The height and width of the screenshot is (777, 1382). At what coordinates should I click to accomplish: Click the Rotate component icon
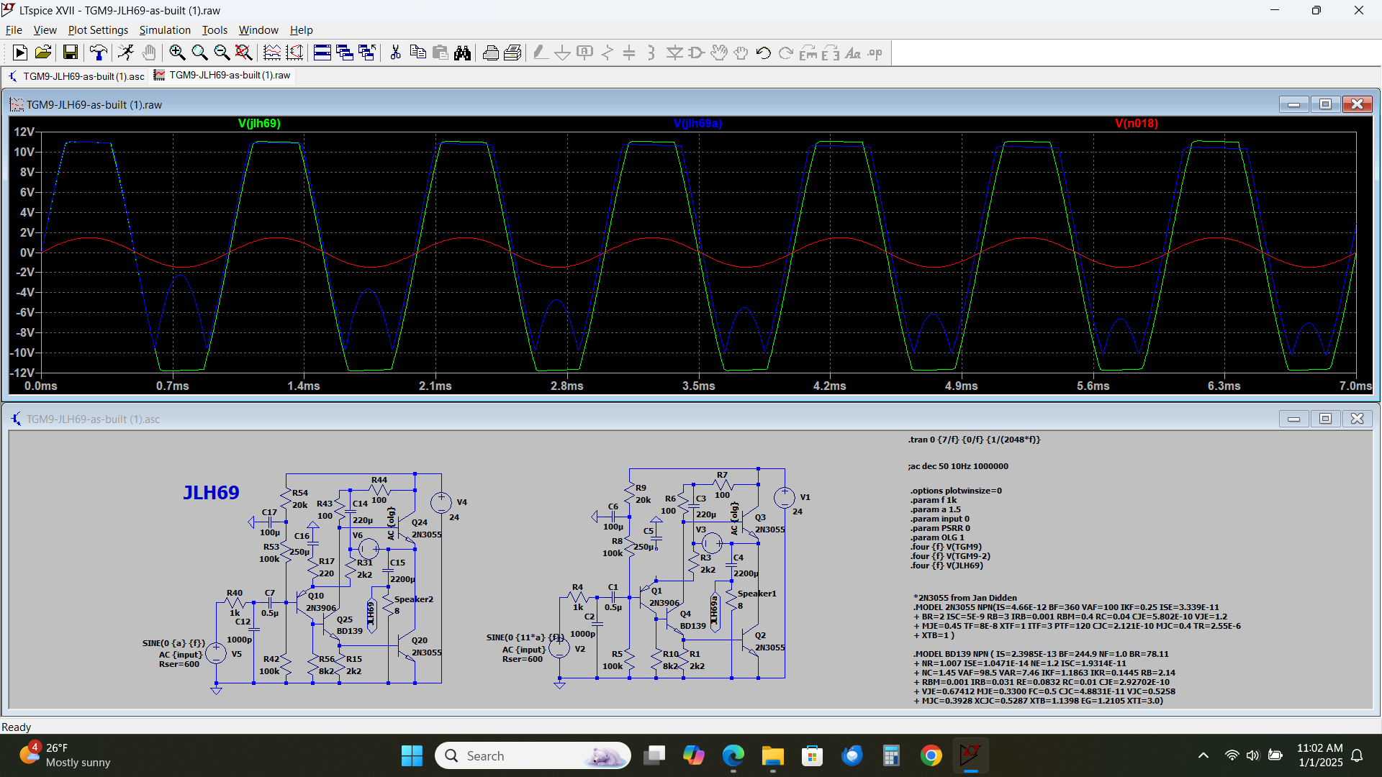808,53
